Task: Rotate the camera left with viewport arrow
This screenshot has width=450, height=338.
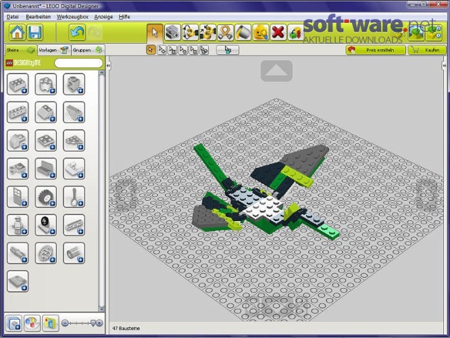Action: (x=126, y=195)
